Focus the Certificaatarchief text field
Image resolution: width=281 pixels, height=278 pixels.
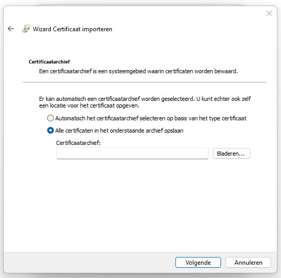132,153
